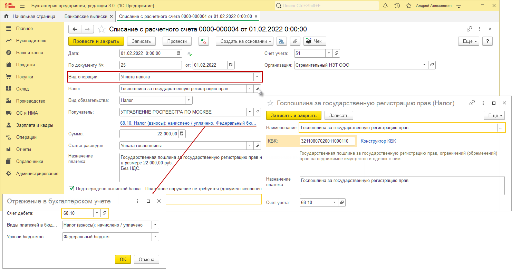Open the Еще menu in the Списание toolbar
This screenshot has height=269, width=512.
(x=468, y=41)
